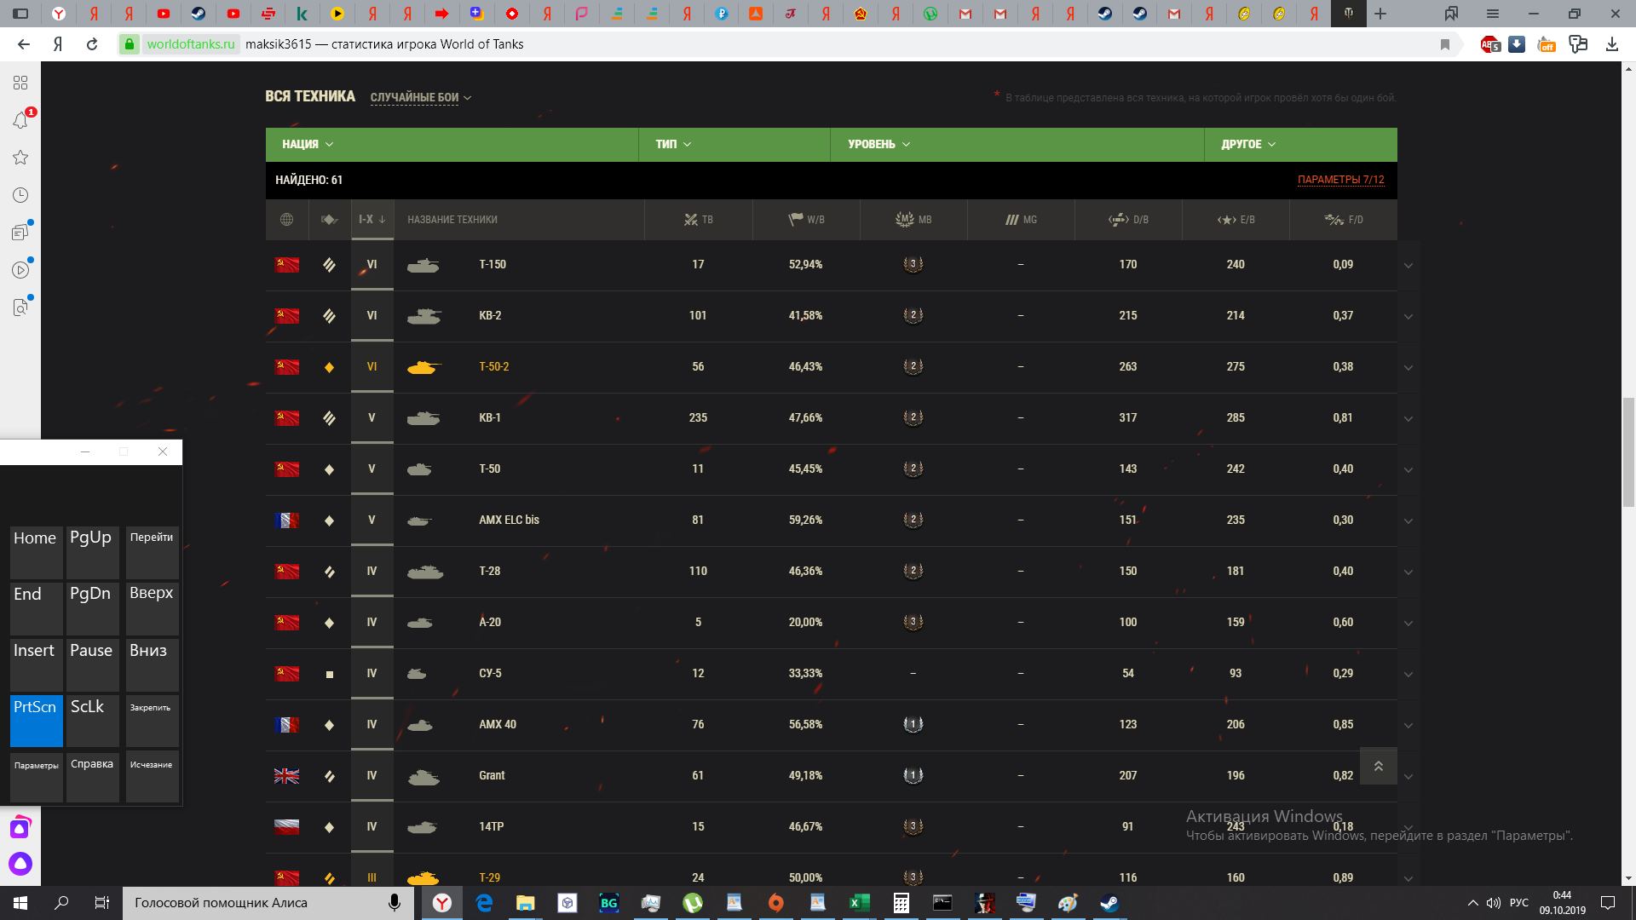Sort by experience per battle E/B column
Viewport: 1636px width, 920px height.
pos(1236,220)
